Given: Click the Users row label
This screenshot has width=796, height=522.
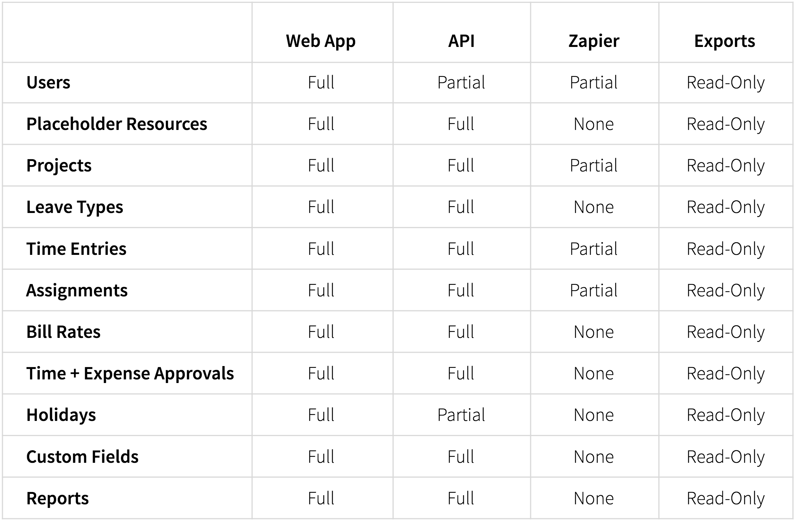Looking at the screenshot, I should pyautogui.click(x=48, y=82).
